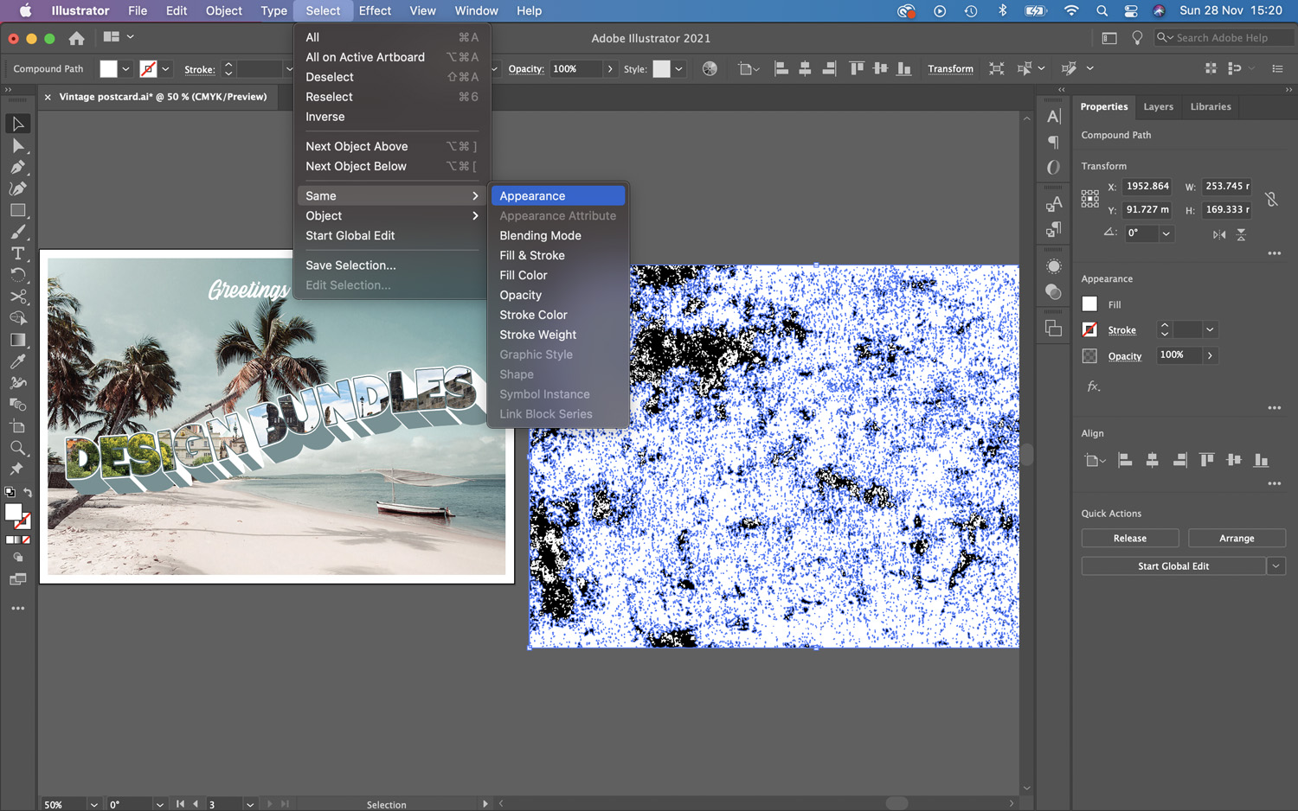Click the Arrange quick action button
Image resolution: width=1298 pixels, height=811 pixels.
tap(1237, 538)
